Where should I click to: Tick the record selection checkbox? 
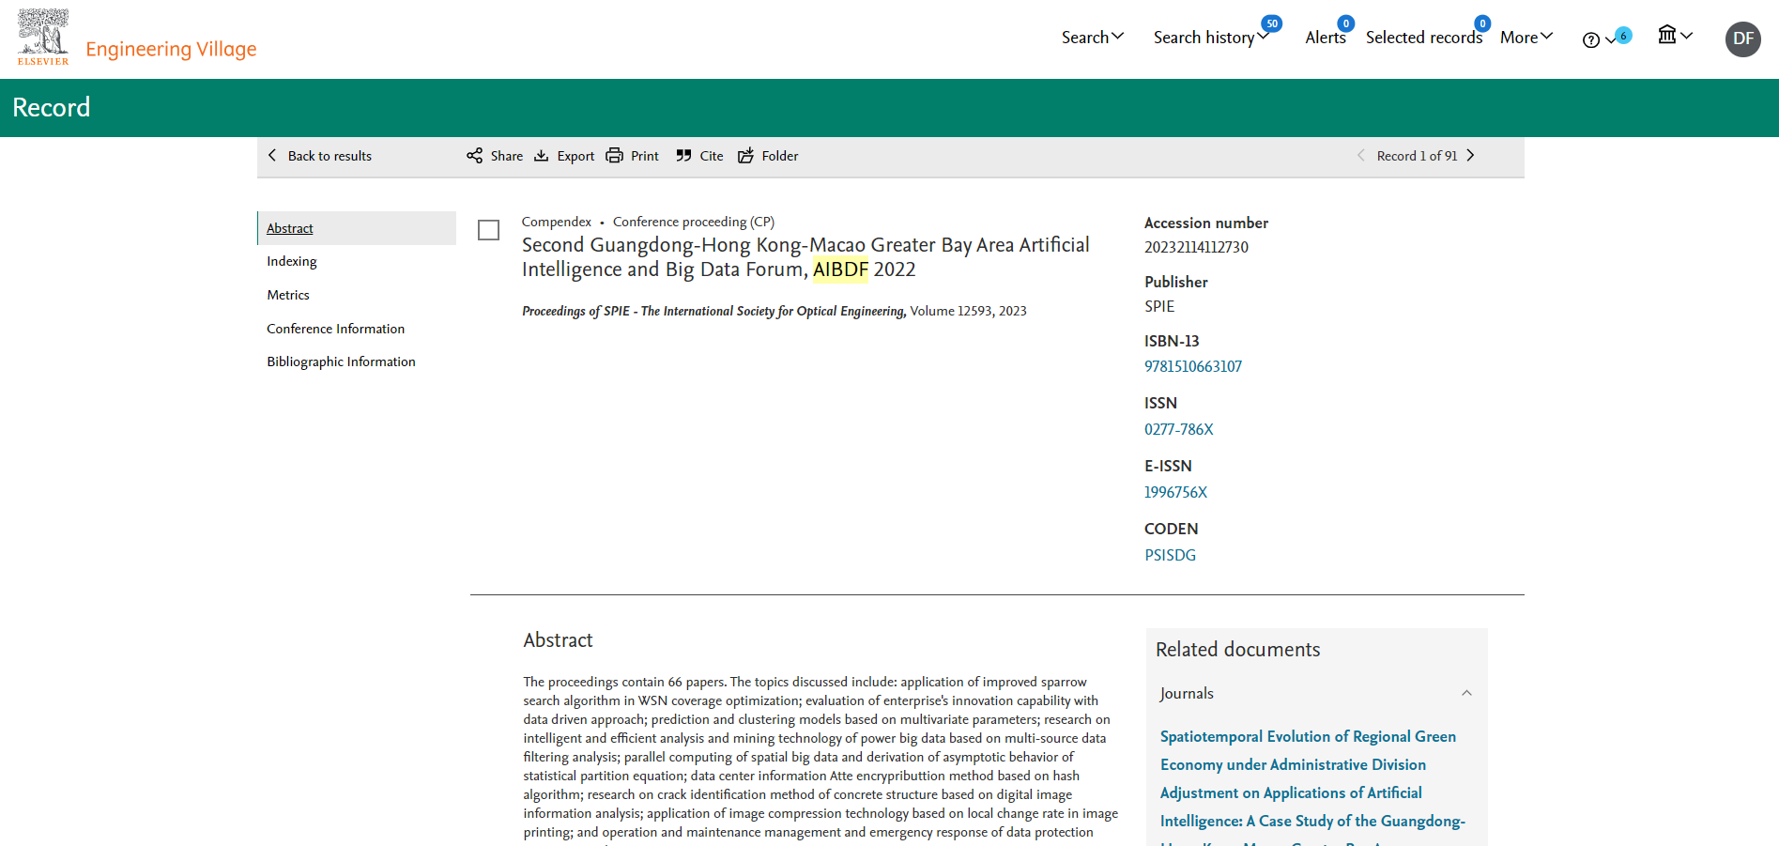(488, 230)
